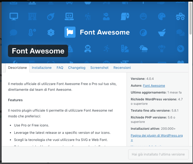The image size is (193, 164).
Task: Click the paint palette icon in banner
Action: [162, 16]
